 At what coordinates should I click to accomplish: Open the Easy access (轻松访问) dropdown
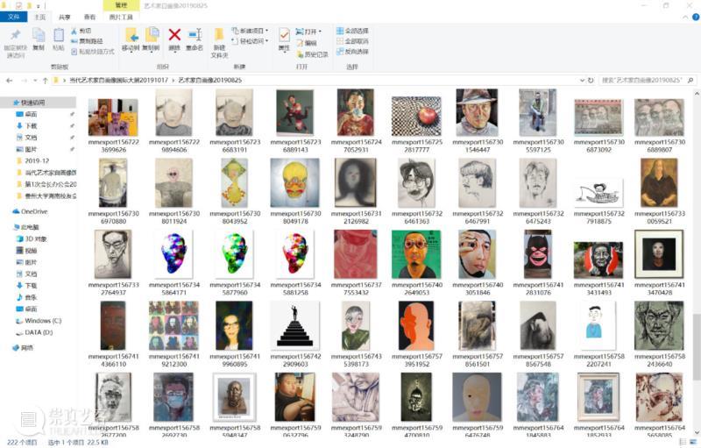[250, 41]
